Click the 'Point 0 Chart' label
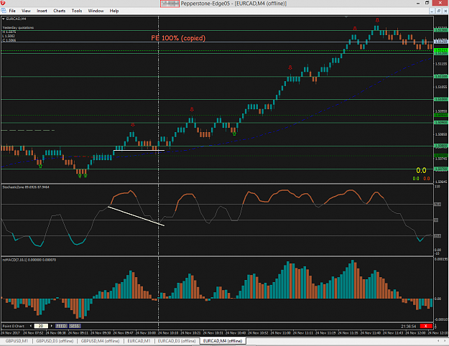449x346 pixels. tap(14, 326)
